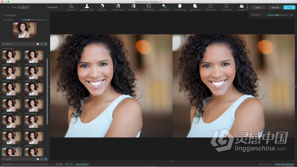
Task: Collapse the Perfect Skin preset category
Action: pos(3,49)
